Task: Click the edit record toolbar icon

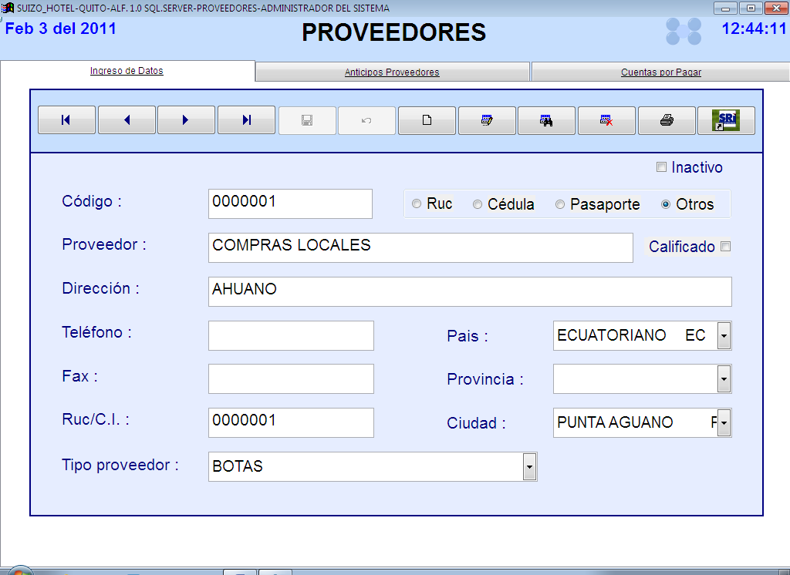Action: point(487,120)
